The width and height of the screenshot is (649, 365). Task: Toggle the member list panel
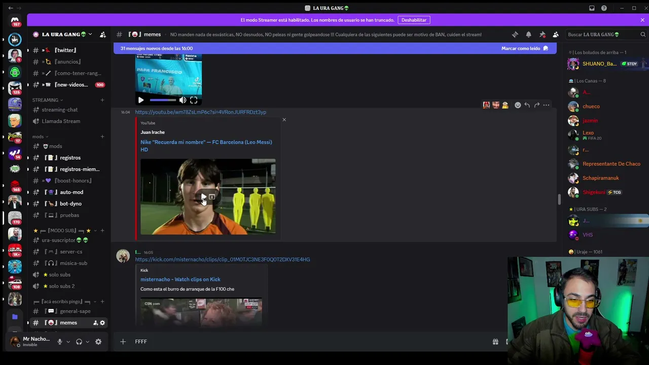(556, 34)
